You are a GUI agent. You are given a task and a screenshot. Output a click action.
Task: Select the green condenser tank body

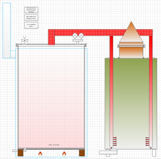(x=131, y=104)
